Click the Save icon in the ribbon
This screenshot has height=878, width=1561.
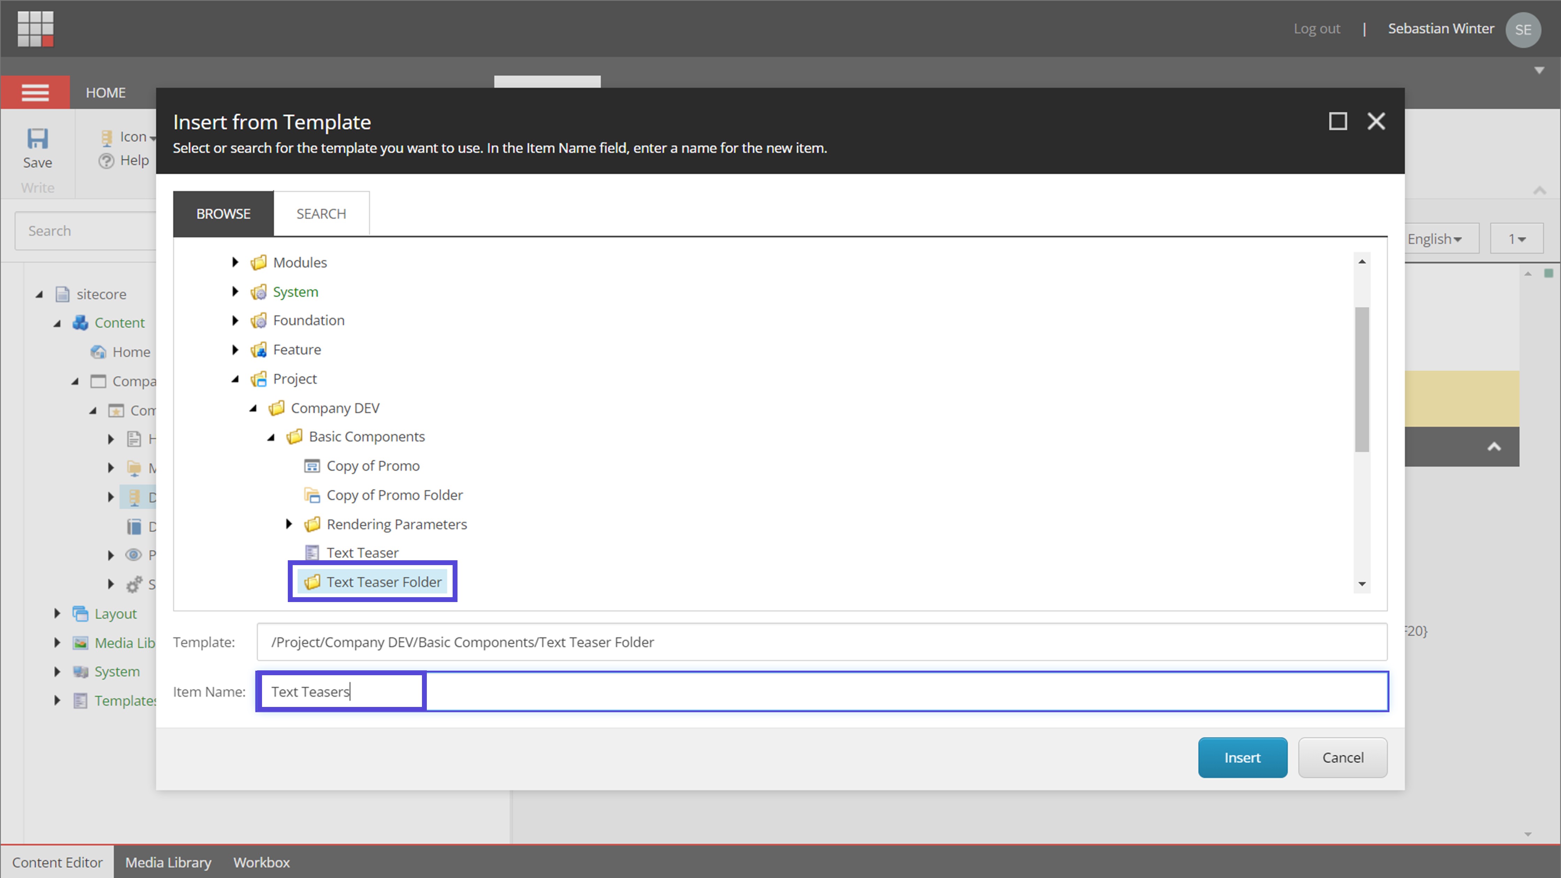click(x=38, y=138)
